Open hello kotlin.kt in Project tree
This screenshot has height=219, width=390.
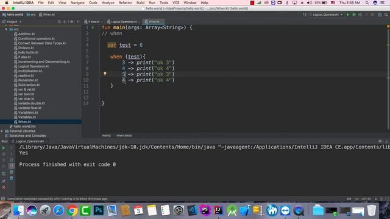click(28, 52)
